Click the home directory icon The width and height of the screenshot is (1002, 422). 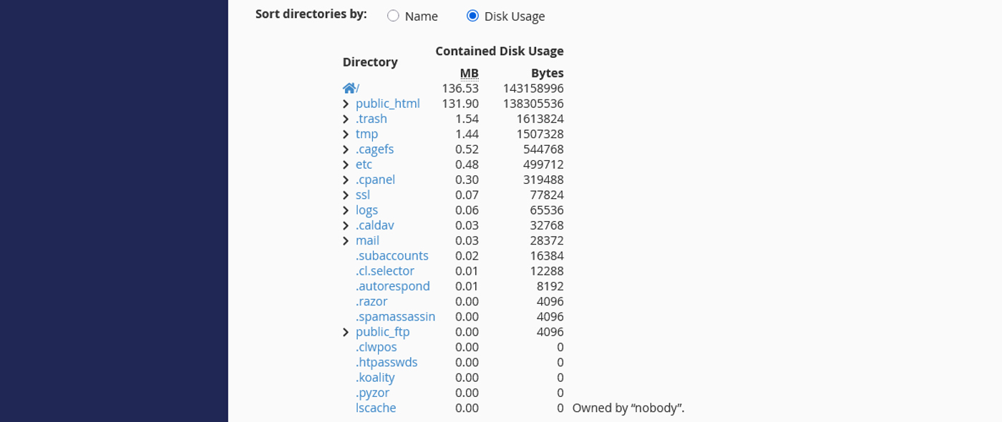(349, 89)
